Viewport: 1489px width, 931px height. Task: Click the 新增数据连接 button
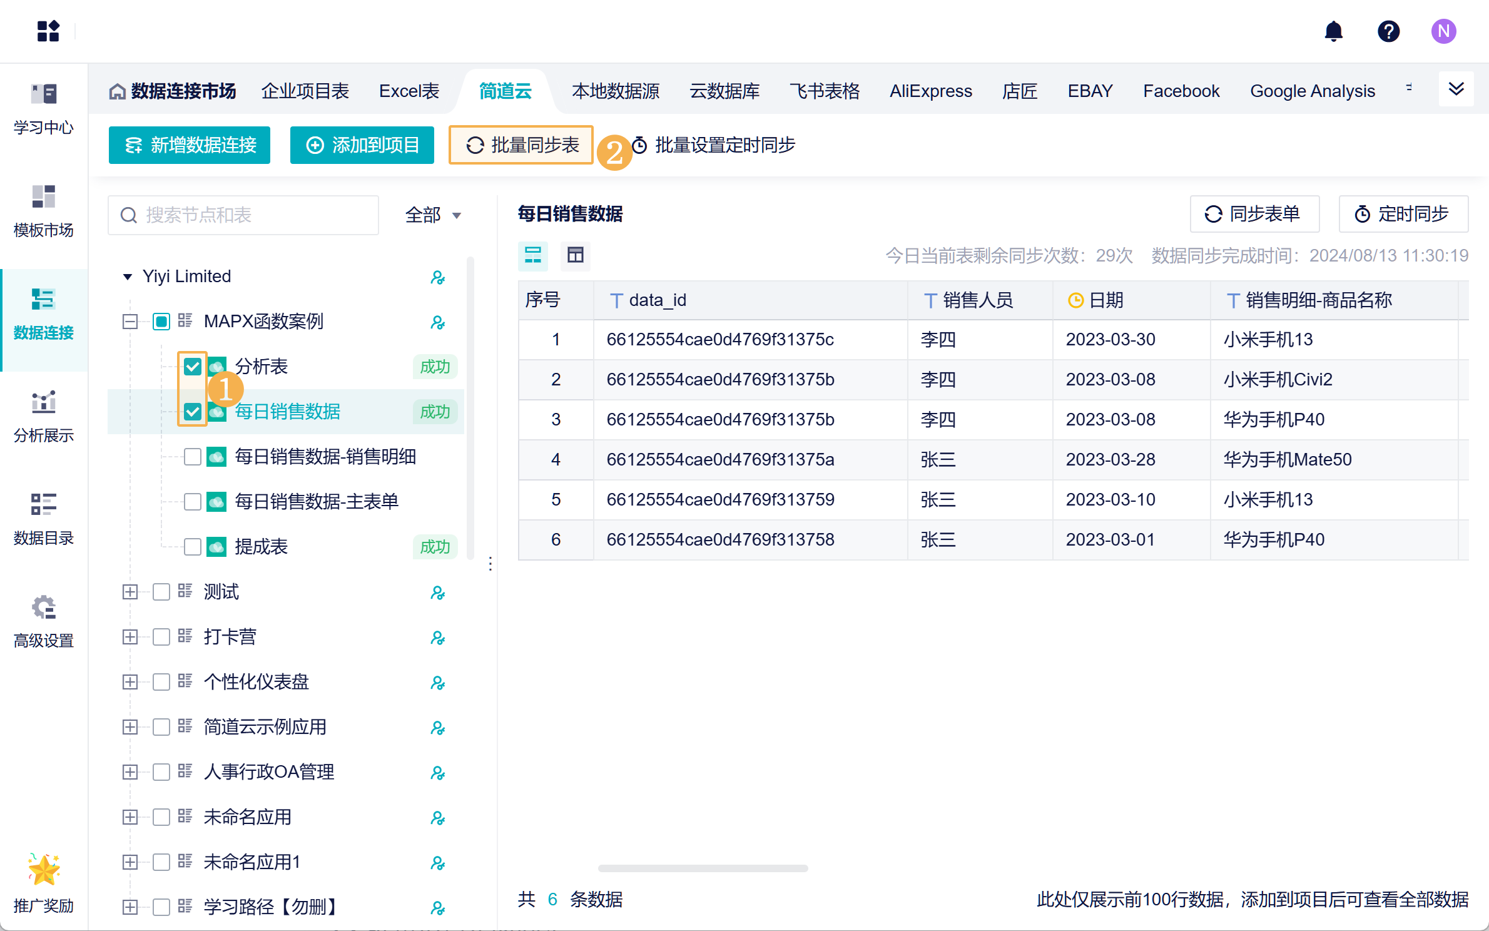[190, 145]
